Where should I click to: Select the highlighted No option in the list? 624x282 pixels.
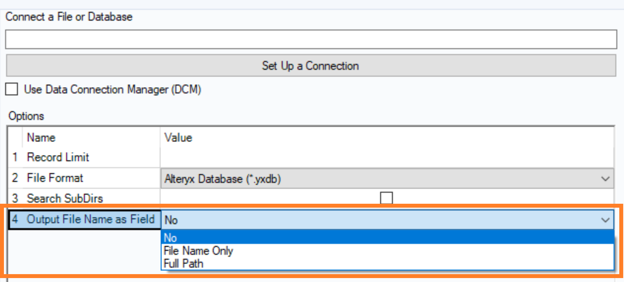[387, 238]
